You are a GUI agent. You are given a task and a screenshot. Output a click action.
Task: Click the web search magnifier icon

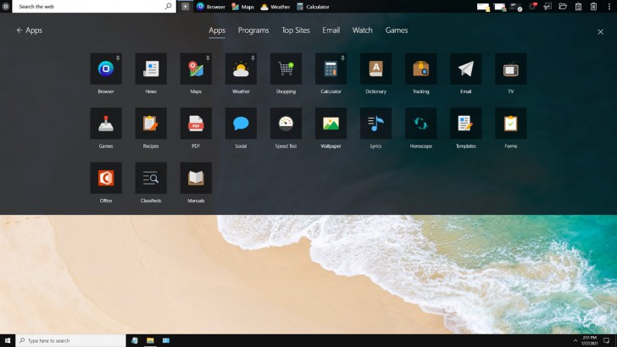[x=168, y=6]
